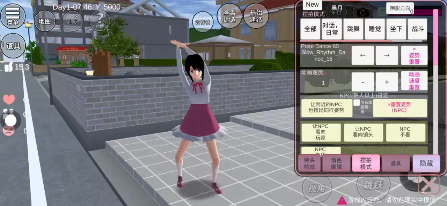This screenshot has width=447, height=206.
Task: Tap NPC不看 button
Action: [x=405, y=132]
